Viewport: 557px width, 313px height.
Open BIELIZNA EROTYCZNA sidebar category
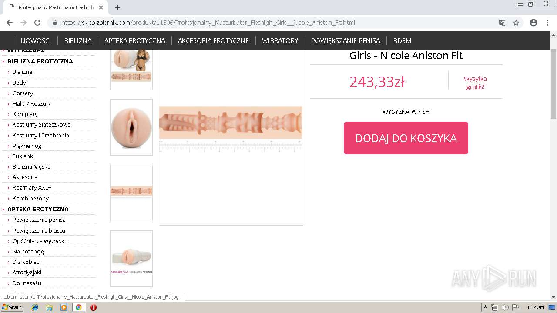click(x=40, y=61)
